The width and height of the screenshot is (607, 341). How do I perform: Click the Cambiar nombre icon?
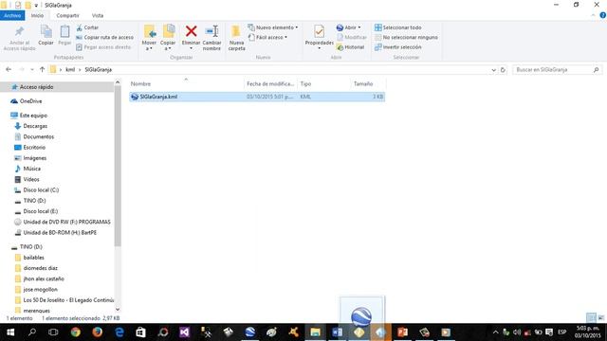pyautogui.click(x=212, y=31)
